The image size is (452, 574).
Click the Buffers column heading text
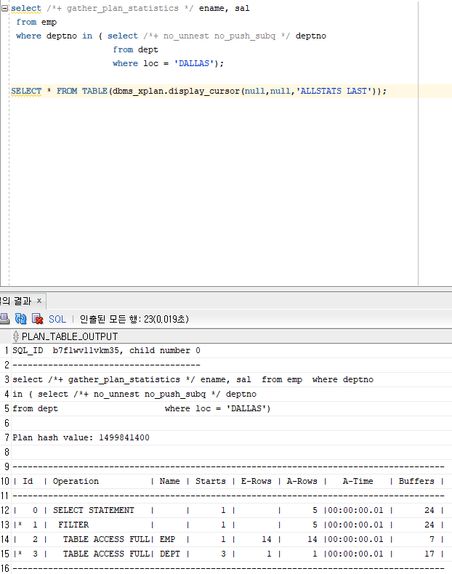click(416, 481)
